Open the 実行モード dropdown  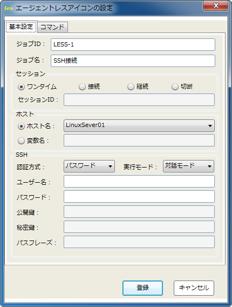[x=188, y=166]
